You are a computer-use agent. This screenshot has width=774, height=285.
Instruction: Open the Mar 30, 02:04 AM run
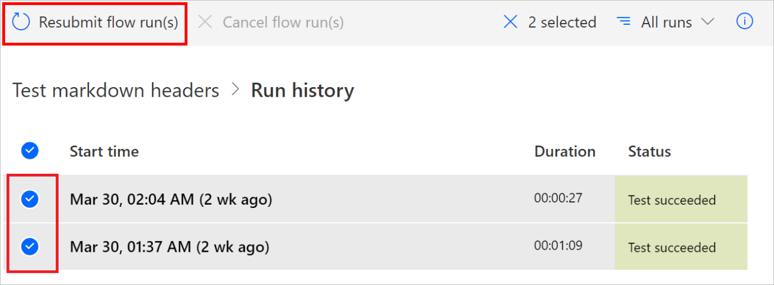pyautogui.click(x=171, y=199)
